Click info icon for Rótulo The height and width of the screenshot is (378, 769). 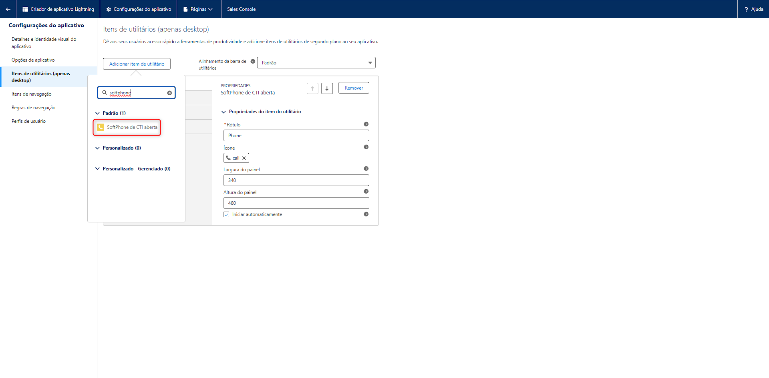(366, 124)
